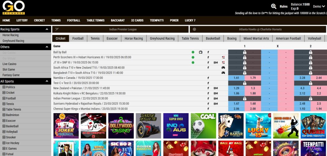Viewport: 327px width, 156px height.
Task: Click the red cards icon for JT XI v SNP XI
Action: click(x=223, y=63)
